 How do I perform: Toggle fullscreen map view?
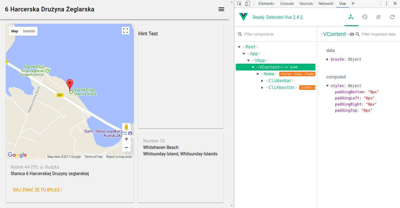(125, 30)
